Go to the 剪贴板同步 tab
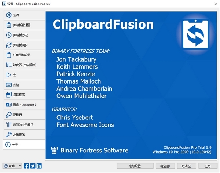The image size is (220, 173). coord(25,45)
